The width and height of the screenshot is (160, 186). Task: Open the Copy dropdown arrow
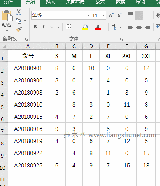point(25,21)
